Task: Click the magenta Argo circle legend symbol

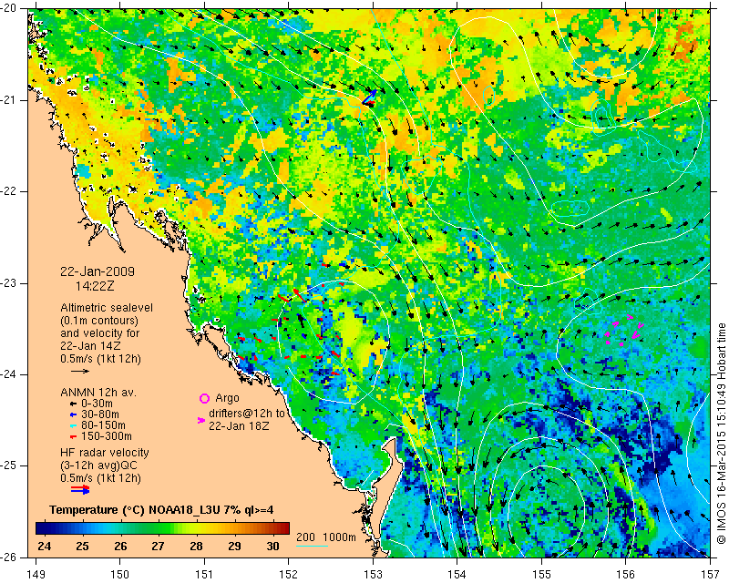Action: tap(204, 398)
